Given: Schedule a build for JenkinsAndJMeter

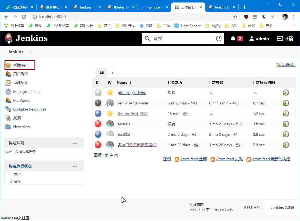Looking at the screenshot, I should [x=286, y=103].
